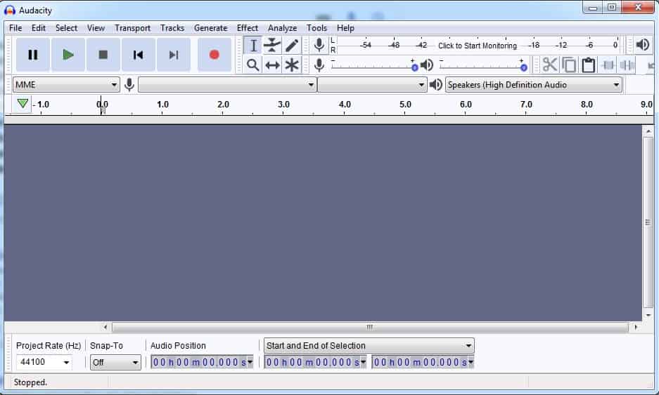Toggle the Pause button
The height and width of the screenshot is (395, 659).
click(32, 55)
